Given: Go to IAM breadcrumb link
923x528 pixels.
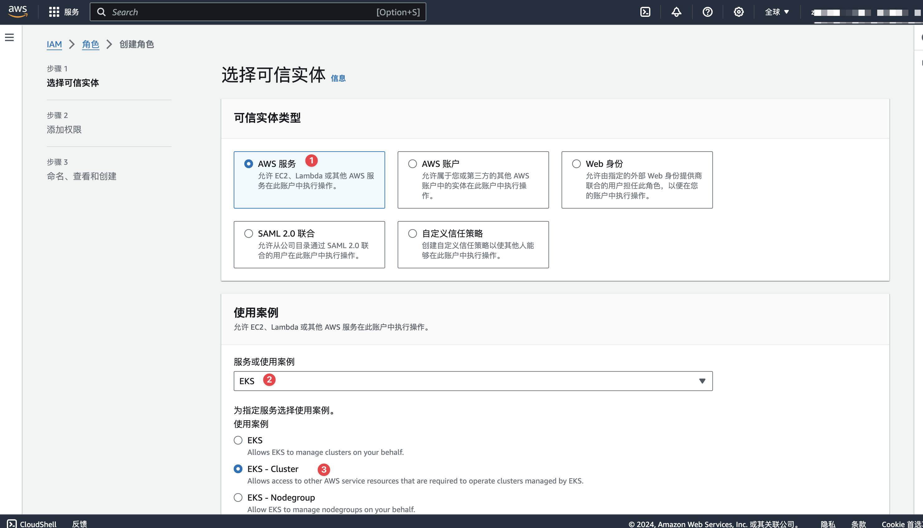Looking at the screenshot, I should (54, 44).
